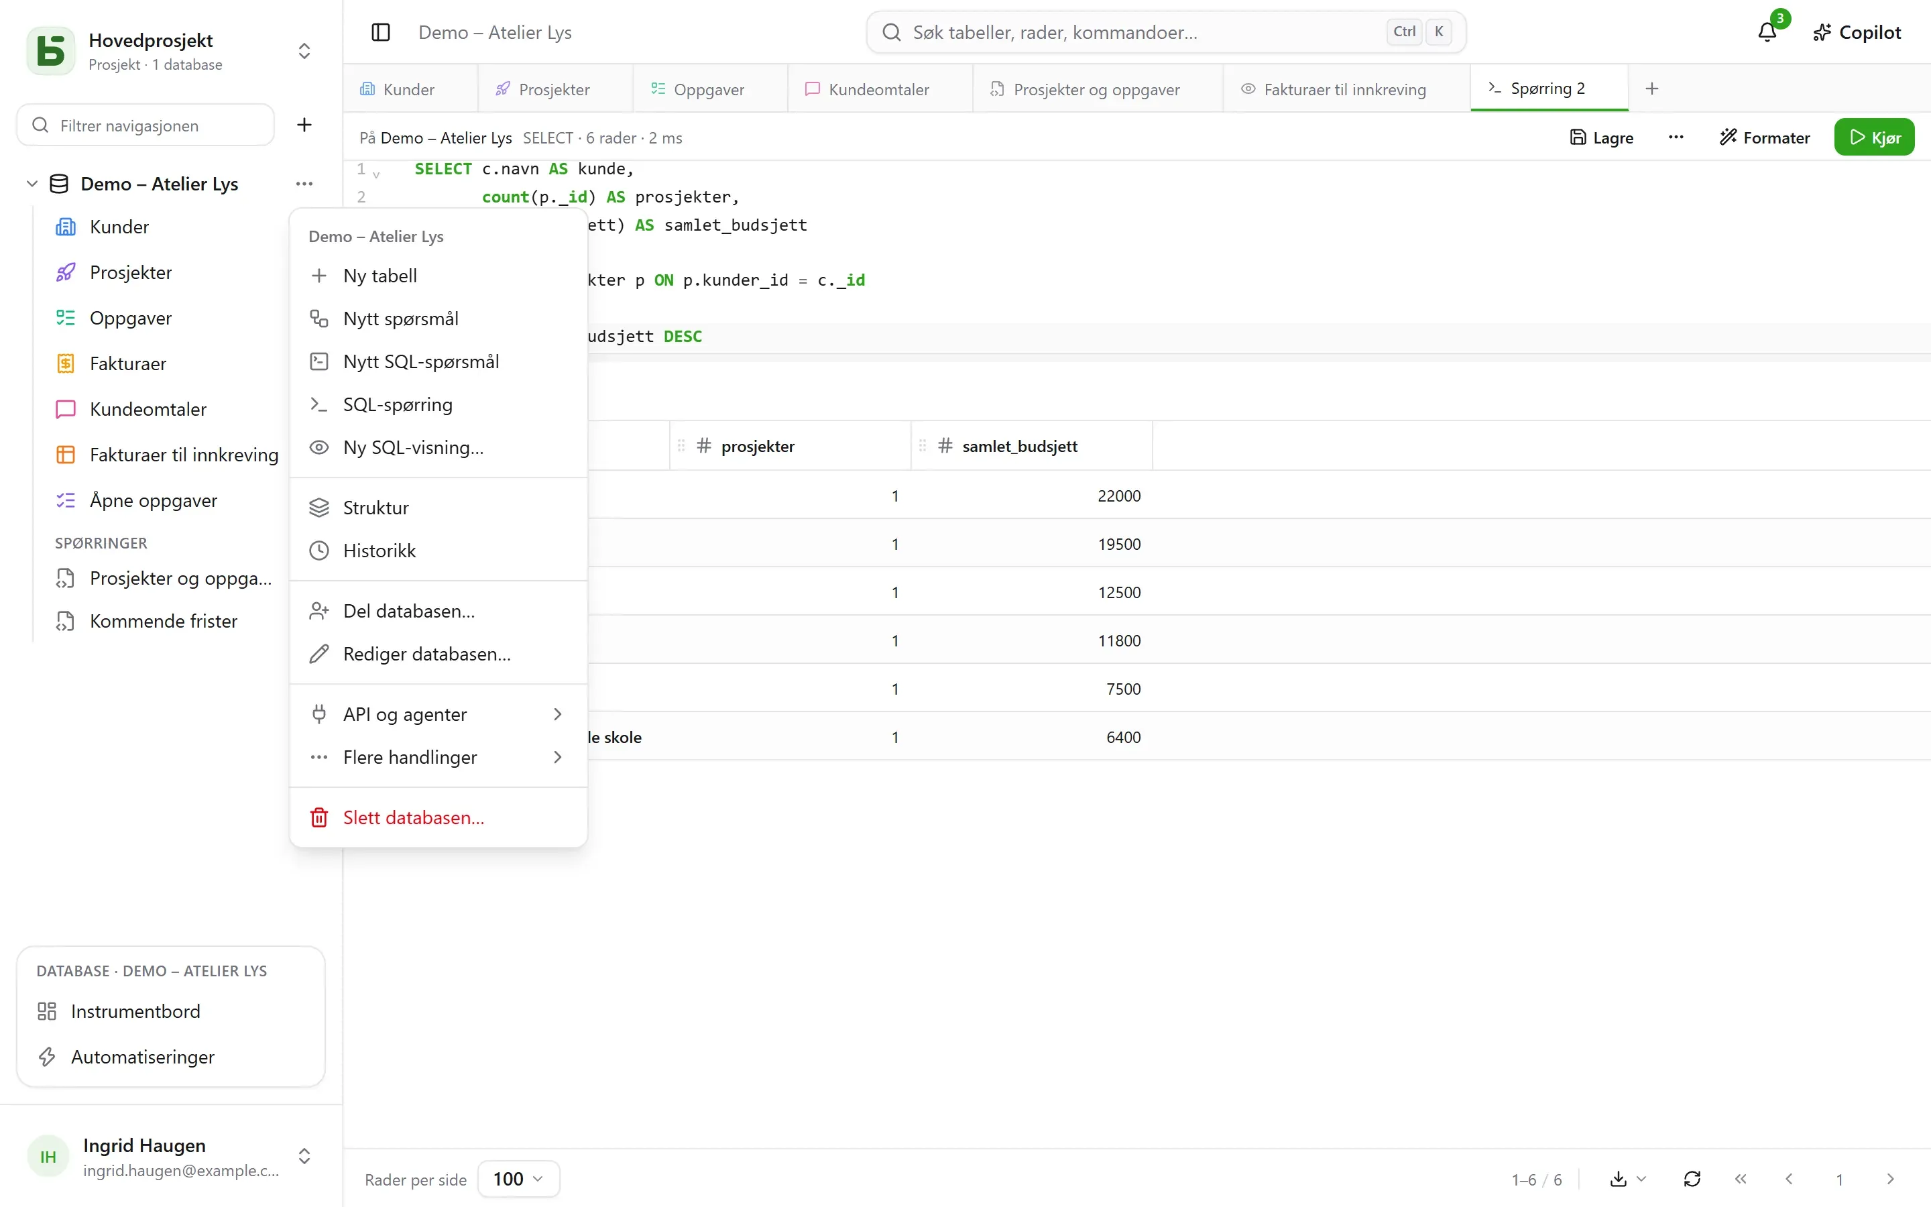Refresh query results icon

coord(1692,1178)
